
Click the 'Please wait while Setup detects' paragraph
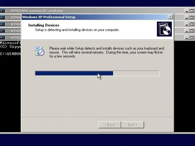click(107, 52)
